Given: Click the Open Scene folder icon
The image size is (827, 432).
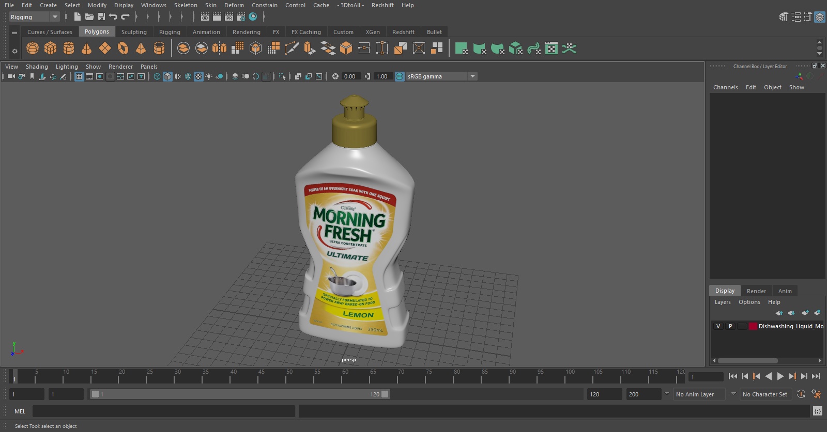Looking at the screenshot, I should pyautogui.click(x=89, y=17).
